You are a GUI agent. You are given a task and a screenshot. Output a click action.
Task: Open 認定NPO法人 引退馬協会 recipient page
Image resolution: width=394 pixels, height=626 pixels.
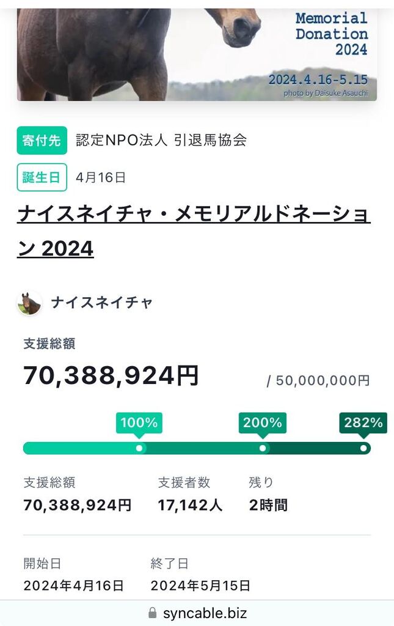point(161,140)
